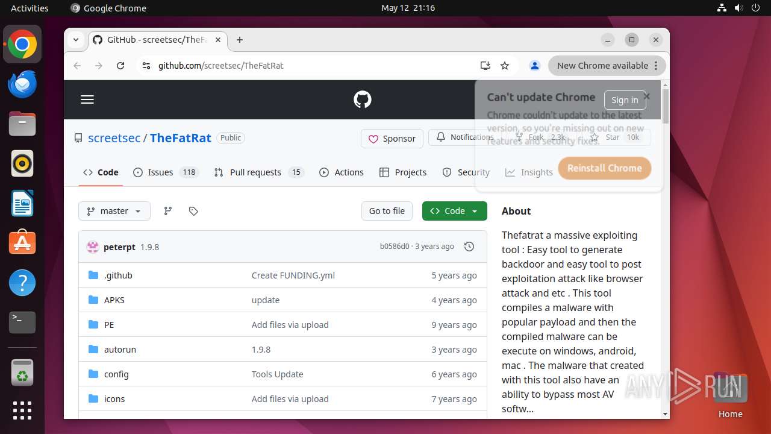Open the icons folder icon

click(x=93, y=399)
